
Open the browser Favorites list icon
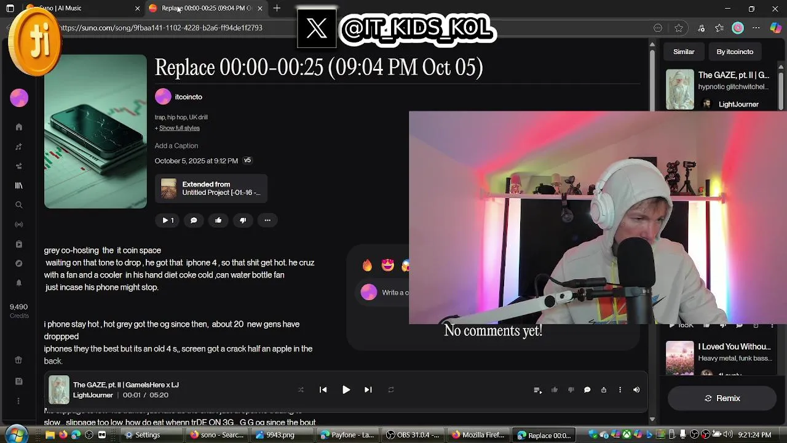[719, 28]
